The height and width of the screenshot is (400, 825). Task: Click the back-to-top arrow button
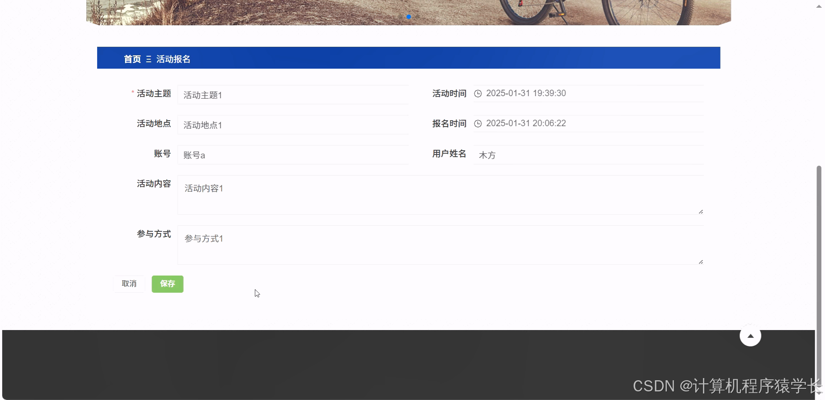pos(750,336)
